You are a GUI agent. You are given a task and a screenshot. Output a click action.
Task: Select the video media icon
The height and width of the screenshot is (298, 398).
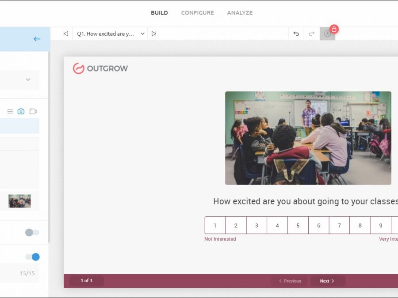tap(33, 111)
